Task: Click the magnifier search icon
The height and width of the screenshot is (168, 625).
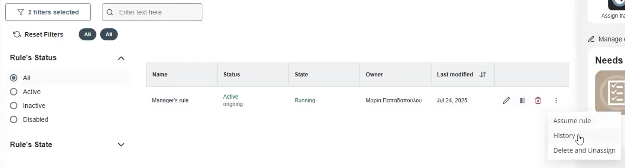Action: 110,12
